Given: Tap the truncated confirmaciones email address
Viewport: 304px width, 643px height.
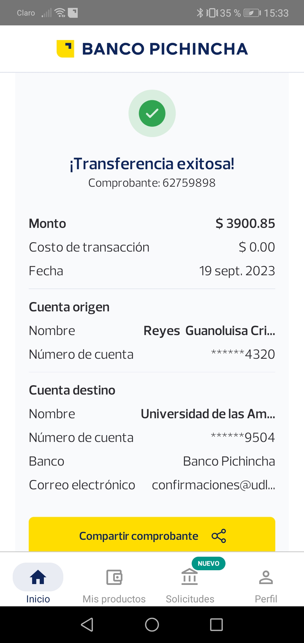Looking at the screenshot, I should (x=213, y=485).
